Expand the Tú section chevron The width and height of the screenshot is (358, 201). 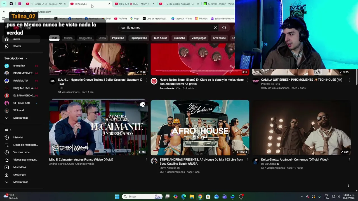pos(11,130)
